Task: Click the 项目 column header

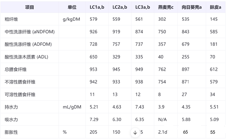Action: coord(30,7)
